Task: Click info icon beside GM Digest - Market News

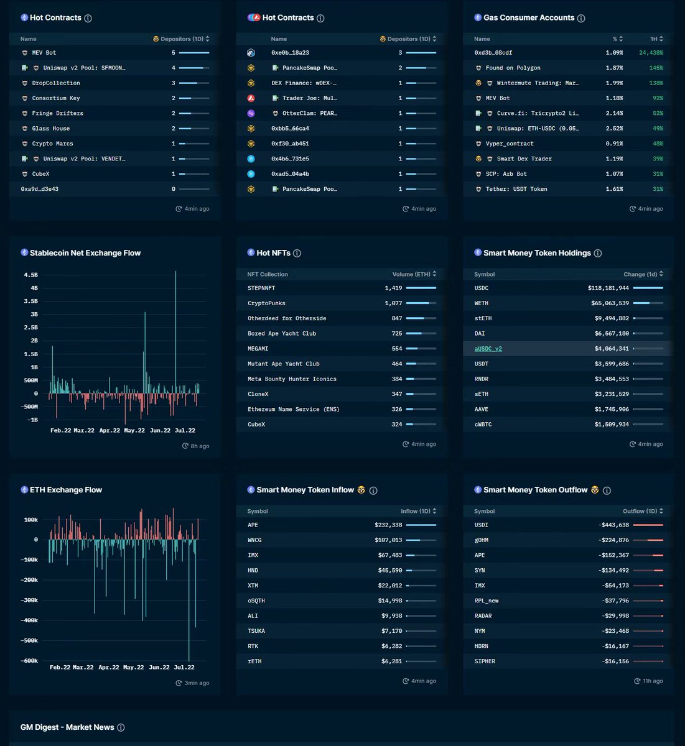Action: [x=121, y=727]
